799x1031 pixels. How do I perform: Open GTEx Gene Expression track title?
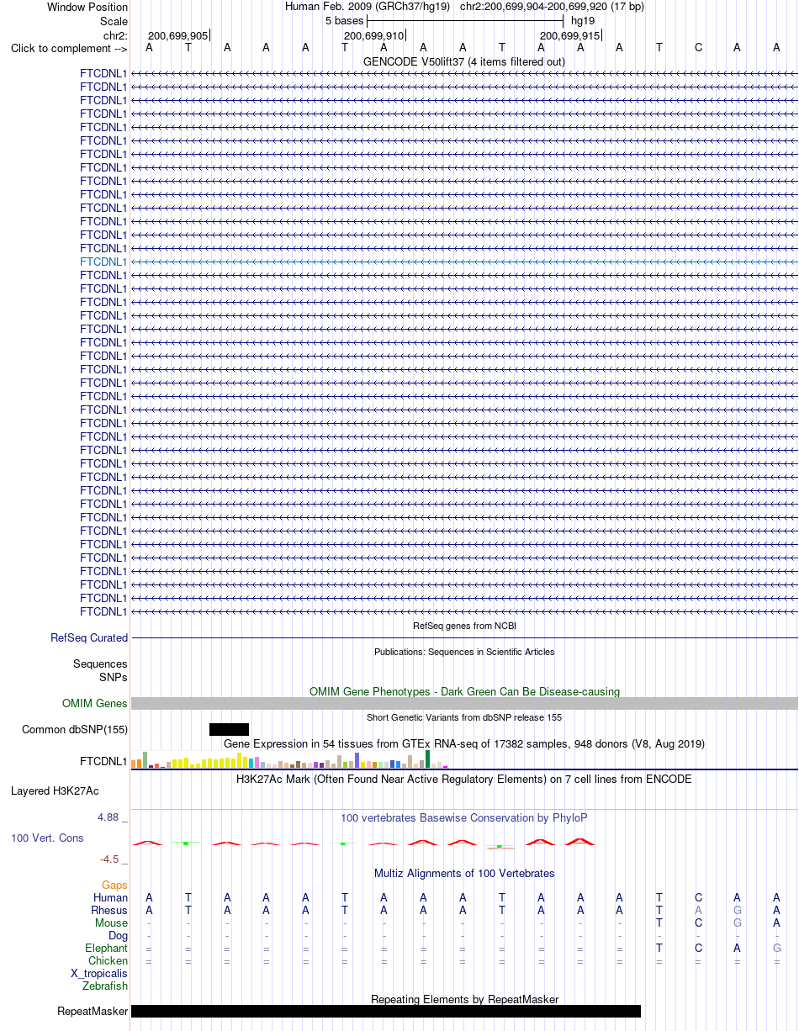pyautogui.click(x=464, y=744)
